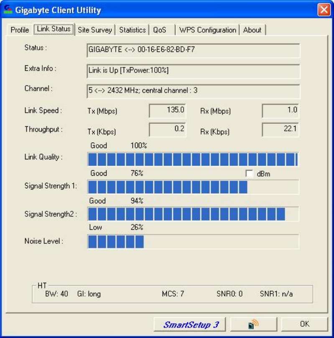Click the 'Throughput :' label

tap(43, 130)
